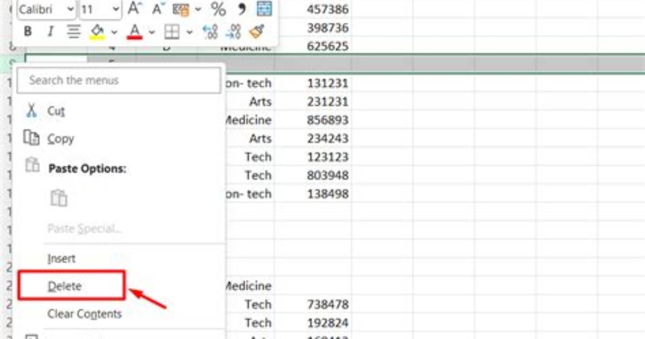Click the Copy pages icon
This screenshot has width=645, height=339.
31,138
